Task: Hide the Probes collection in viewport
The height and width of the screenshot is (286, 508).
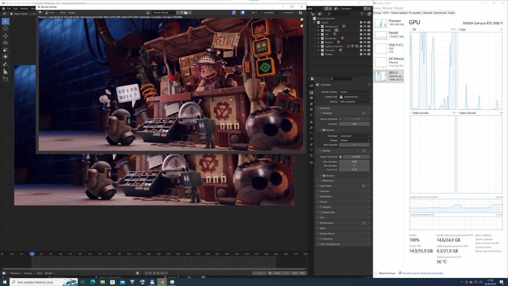Action: coord(365,54)
